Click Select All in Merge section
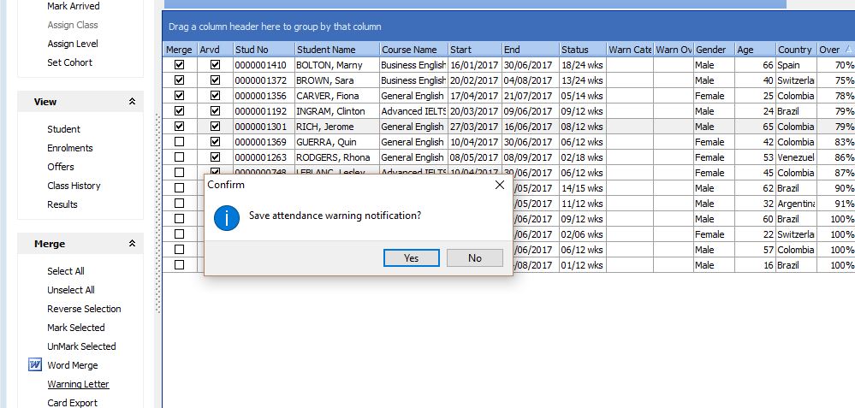 [66, 271]
